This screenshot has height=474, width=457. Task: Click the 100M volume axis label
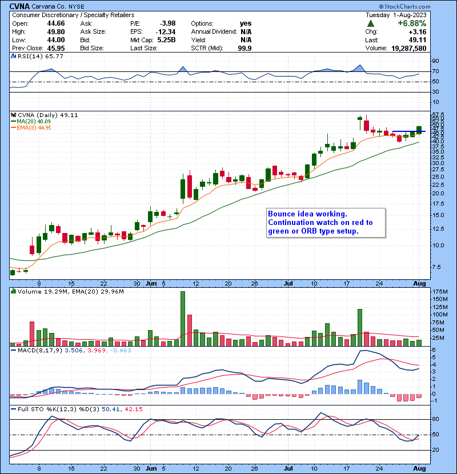click(440, 315)
